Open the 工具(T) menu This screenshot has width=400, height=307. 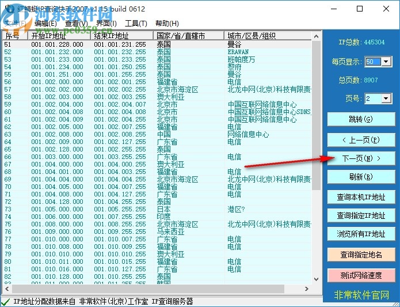pos(136,24)
